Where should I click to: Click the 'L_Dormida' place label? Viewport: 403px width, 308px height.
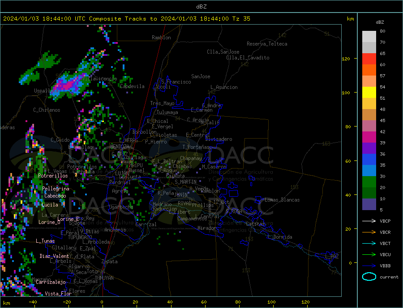tap(280, 237)
